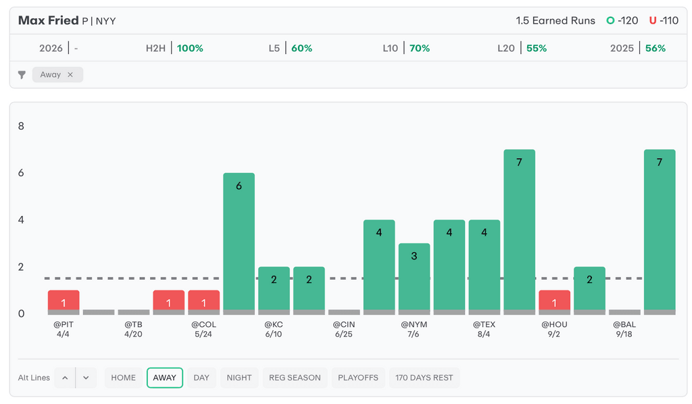Click the 6-run bar after @COL
Image resolution: width=692 pixels, height=404 pixels.
pos(239,243)
